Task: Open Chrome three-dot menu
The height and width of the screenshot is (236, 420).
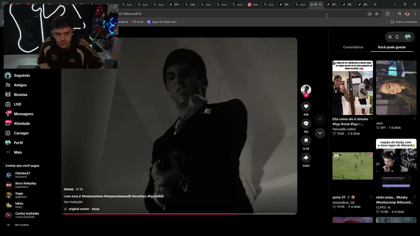Action: 415,14
